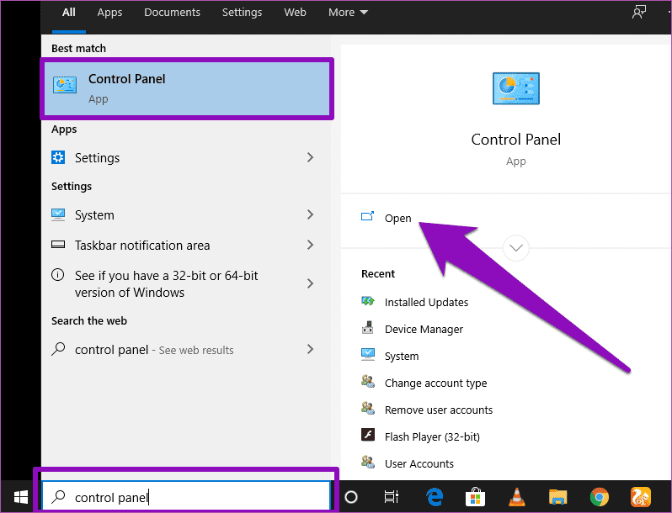The image size is (672, 513).
Task: Open Cortana circle icon on taskbar
Action: tap(351, 497)
